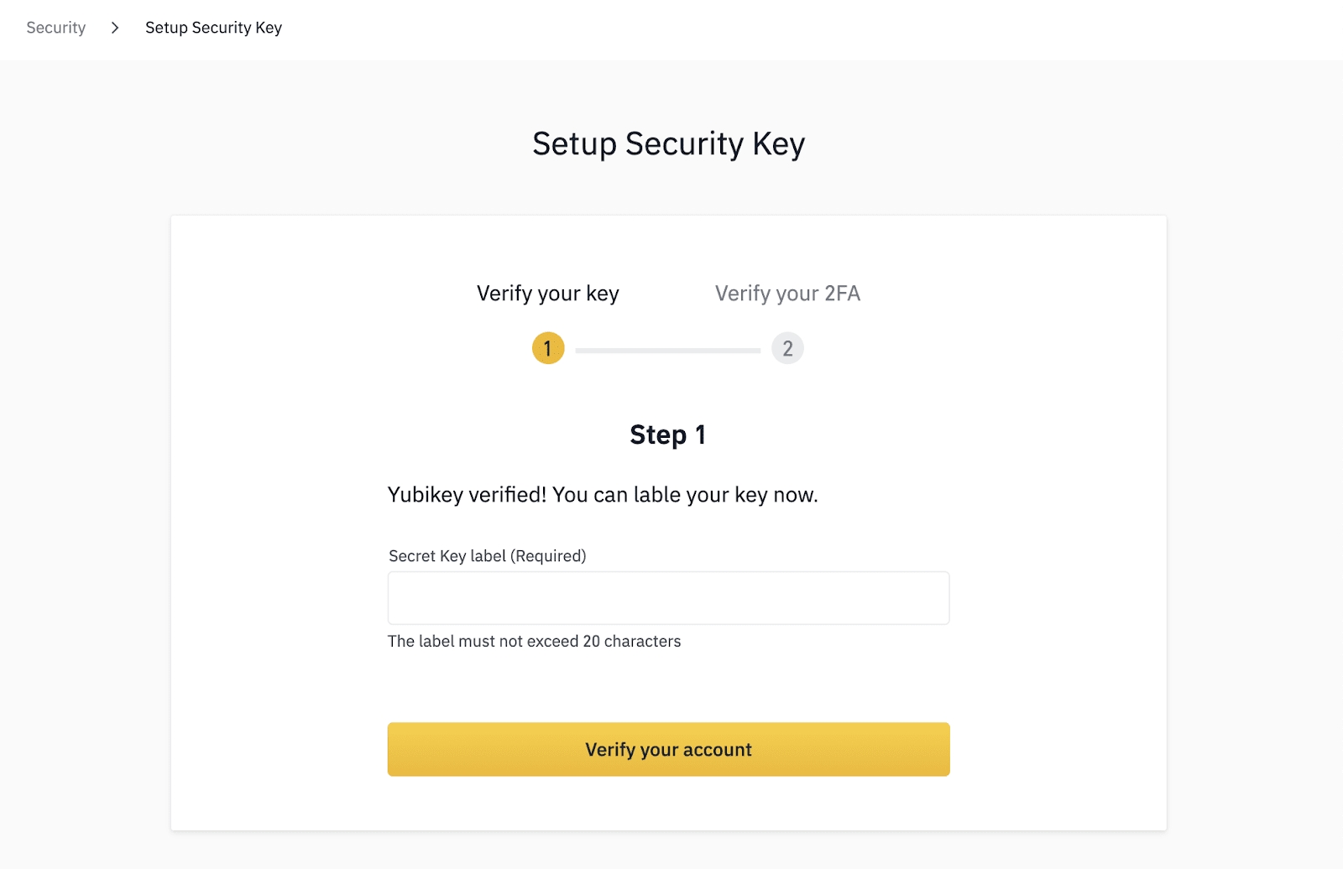This screenshot has width=1343, height=869.
Task: Select the Verify your key step label
Action: [x=547, y=294]
